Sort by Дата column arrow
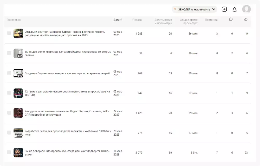260x166 pixels. pos(121,20)
